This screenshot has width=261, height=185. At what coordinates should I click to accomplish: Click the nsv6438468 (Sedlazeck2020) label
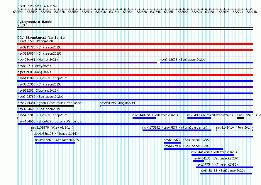tap(222, 171)
